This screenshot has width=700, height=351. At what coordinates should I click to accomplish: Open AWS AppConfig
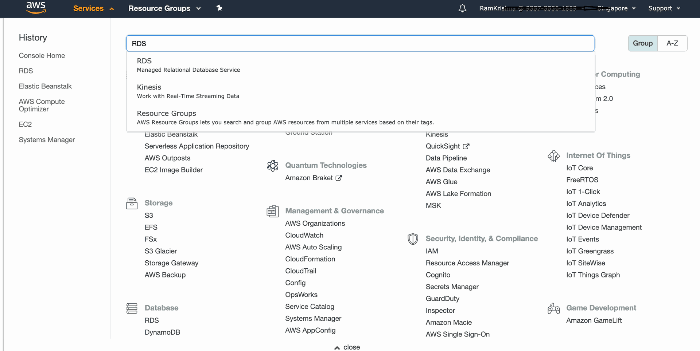coord(310,331)
